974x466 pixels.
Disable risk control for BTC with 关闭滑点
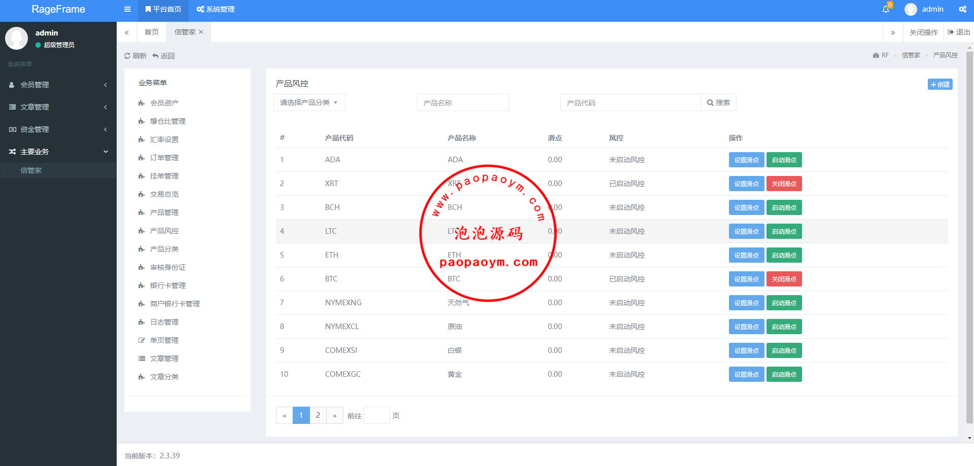(x=784, y=279)
